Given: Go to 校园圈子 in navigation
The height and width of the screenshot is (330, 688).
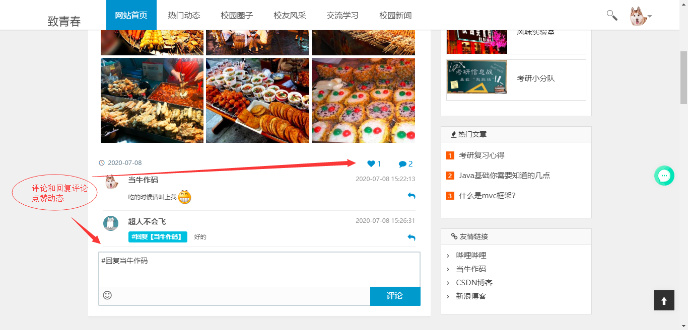Looking at the screenshot, I should coord(237,15).
